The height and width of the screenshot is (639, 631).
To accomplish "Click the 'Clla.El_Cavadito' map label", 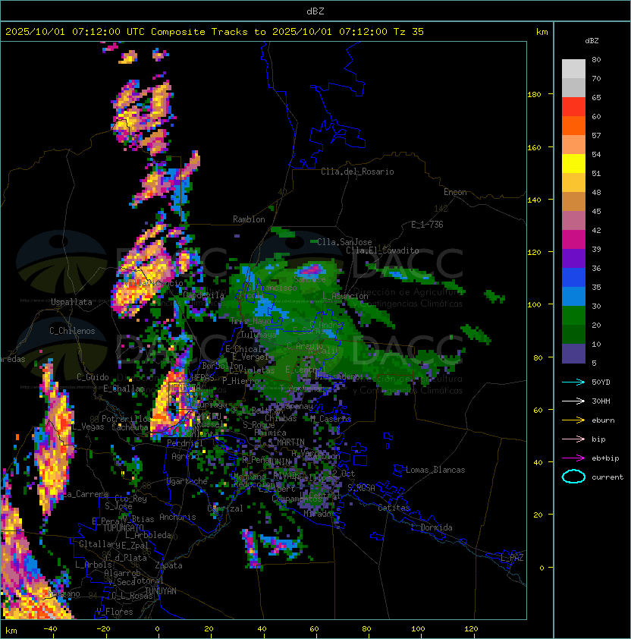I will point(382,250).
